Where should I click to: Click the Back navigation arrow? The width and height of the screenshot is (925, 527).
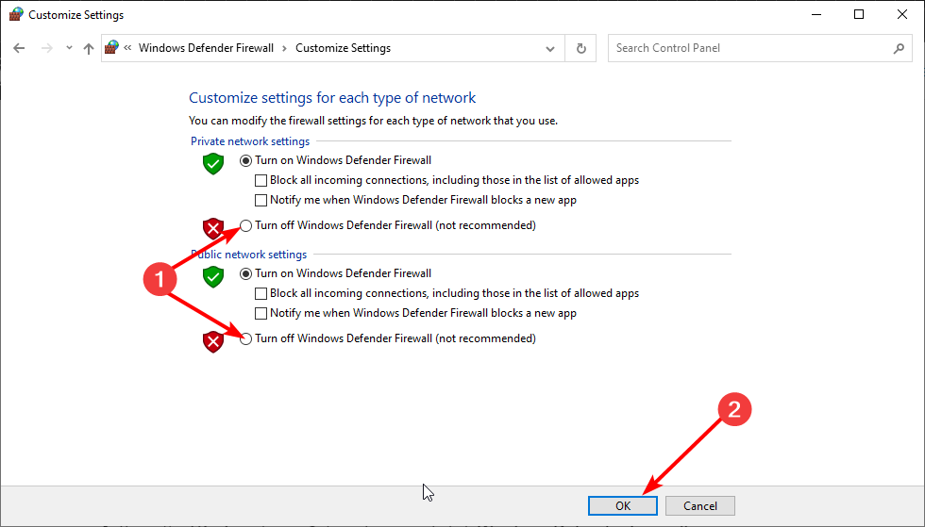[19, 48]
